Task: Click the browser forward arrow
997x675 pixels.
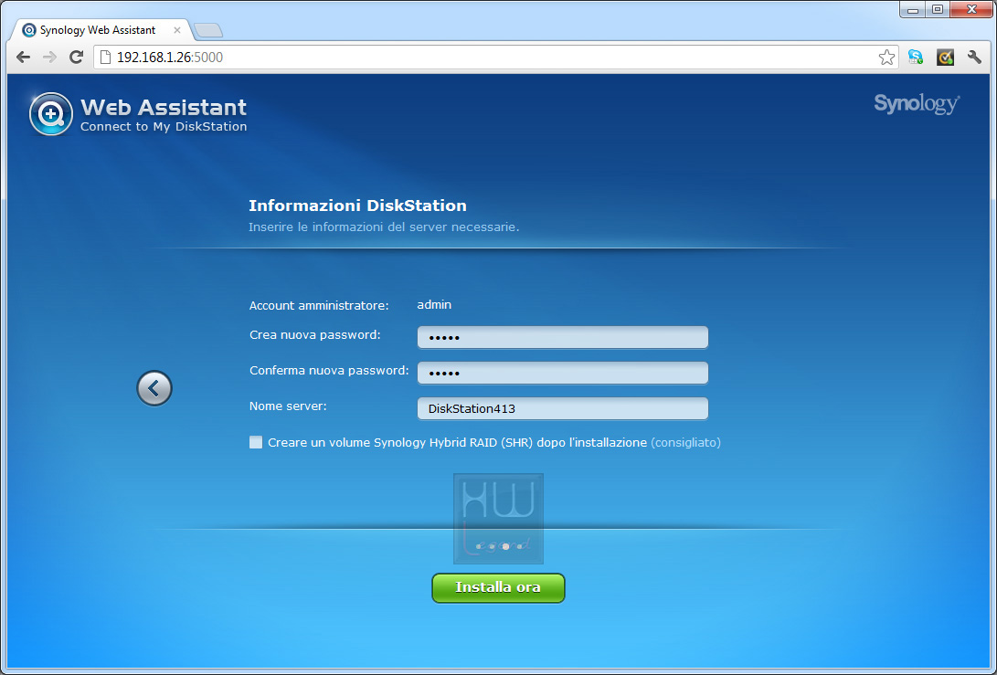Action: 49,58
